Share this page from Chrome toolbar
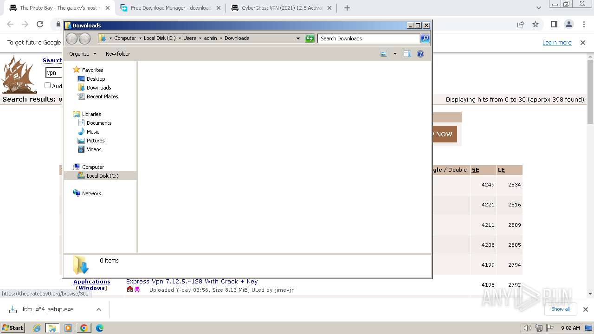This screenshot has width=594, height=334. tap(521, 24)
